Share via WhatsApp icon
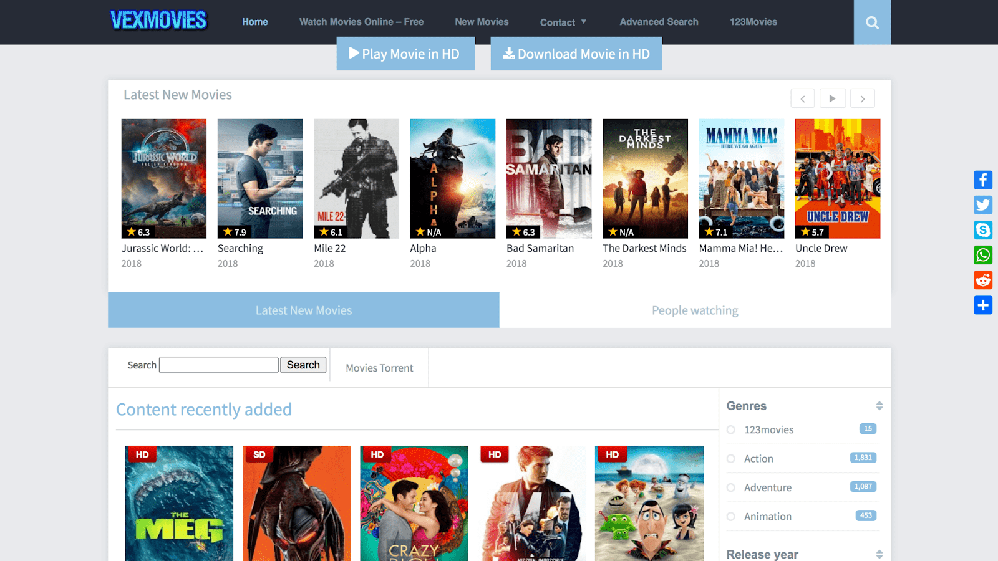This screenshot has width=998, height=561. point(983,255)
